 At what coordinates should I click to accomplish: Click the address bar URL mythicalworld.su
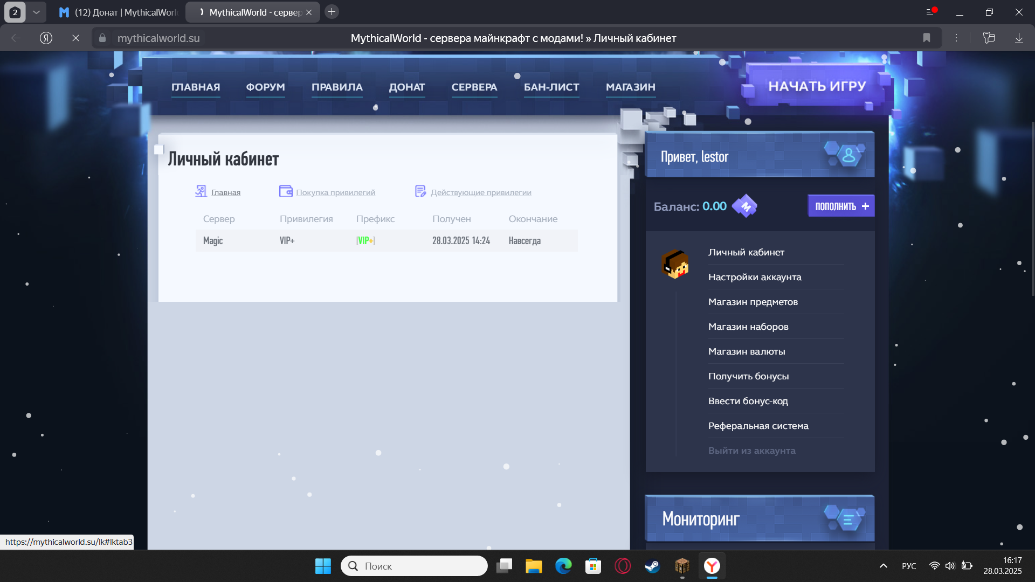click(158, 38)
